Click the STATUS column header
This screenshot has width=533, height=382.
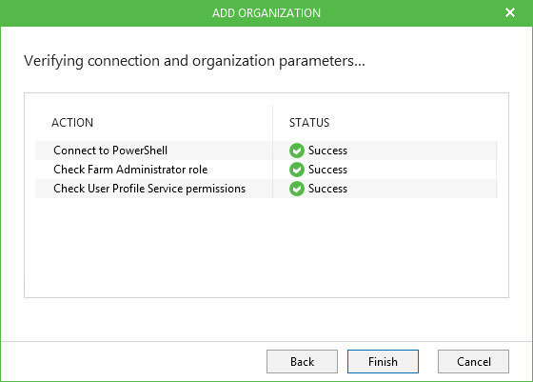point(309,123)
